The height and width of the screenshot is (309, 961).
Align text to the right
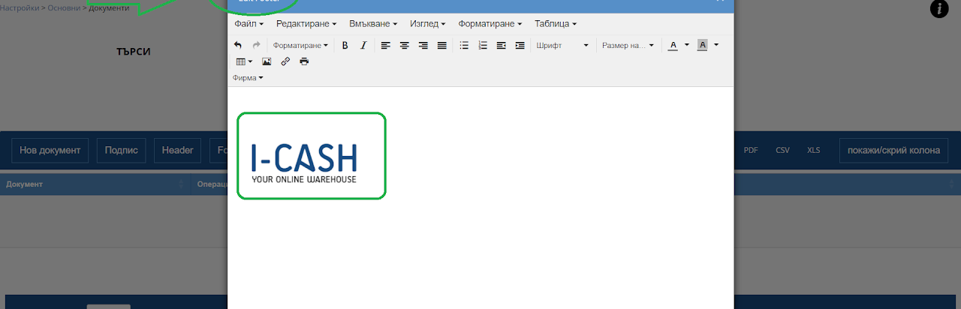(423, 46)
